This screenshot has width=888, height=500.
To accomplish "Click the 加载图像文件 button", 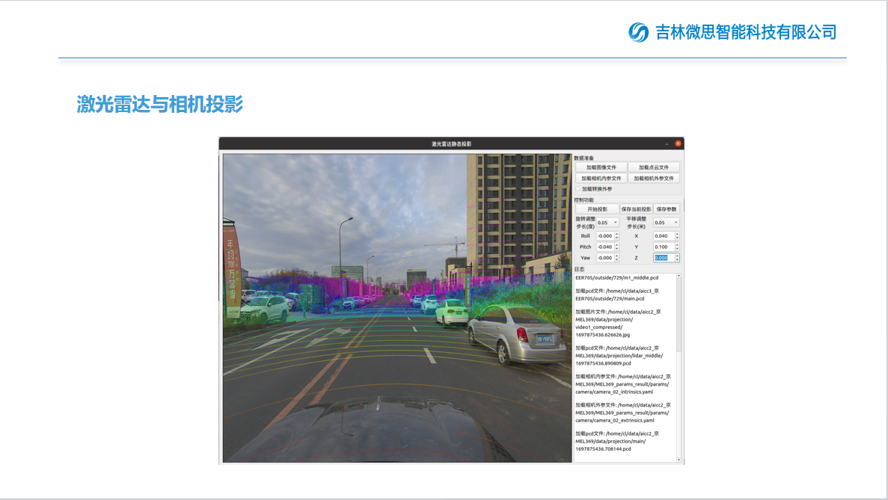I will coord(601,167).
